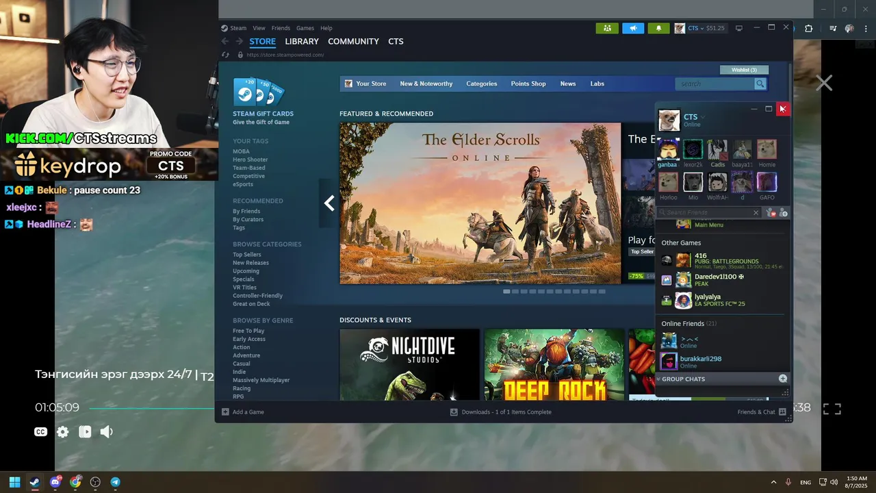Click the add a friend icon

click(x=784, y=213)
